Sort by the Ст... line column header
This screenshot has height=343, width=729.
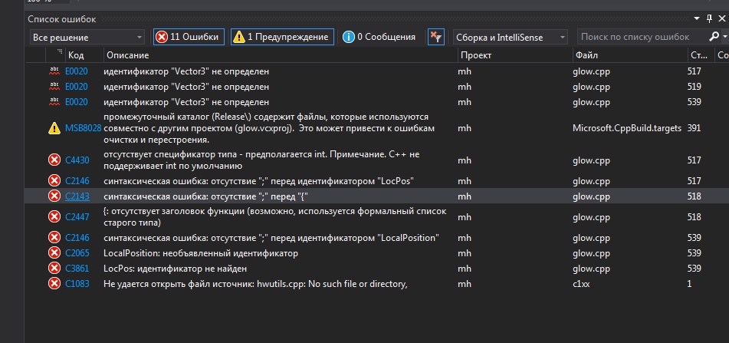[x=701, y=55]
